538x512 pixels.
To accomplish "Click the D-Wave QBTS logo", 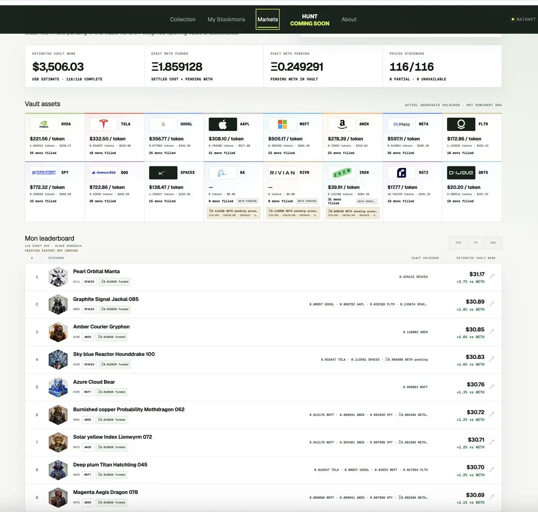I will 461,172.
